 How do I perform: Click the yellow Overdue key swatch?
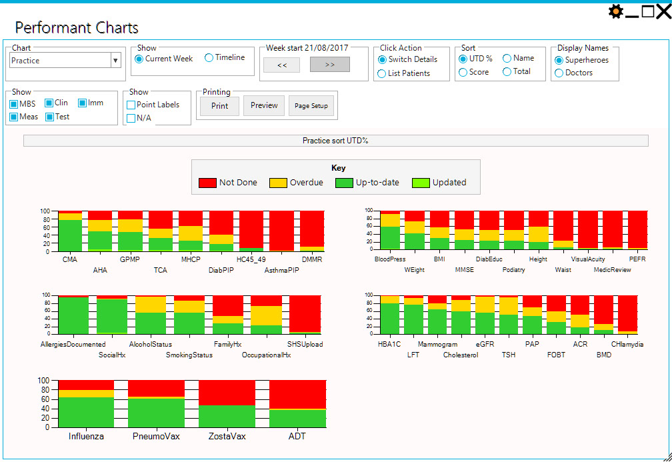click(x=278, y=183)
